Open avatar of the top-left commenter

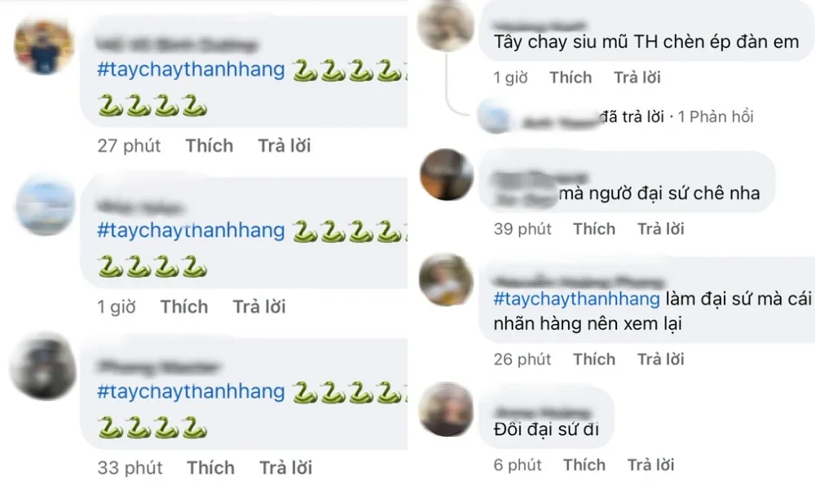(44, 46)
